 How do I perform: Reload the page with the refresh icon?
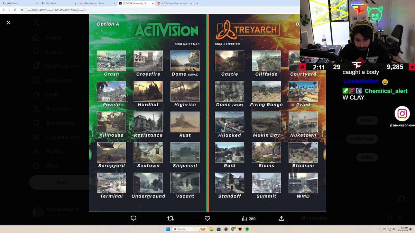pos(15,10)
